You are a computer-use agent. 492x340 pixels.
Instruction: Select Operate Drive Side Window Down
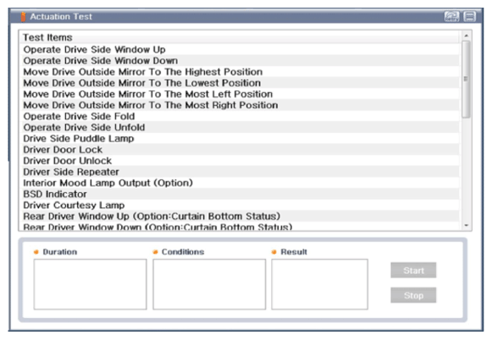tap(240, 61)
